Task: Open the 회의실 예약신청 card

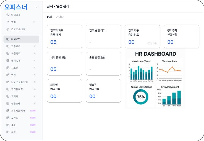Action: tap(64, 91)
